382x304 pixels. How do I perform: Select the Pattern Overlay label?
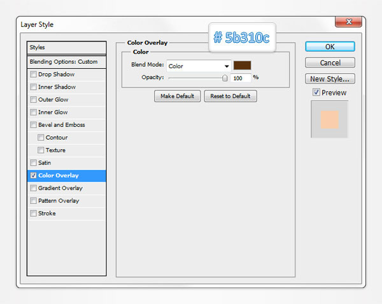click(59, 201)
